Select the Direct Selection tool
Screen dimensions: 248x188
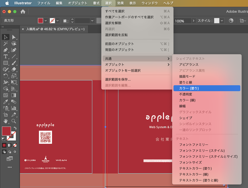point(14,37)
